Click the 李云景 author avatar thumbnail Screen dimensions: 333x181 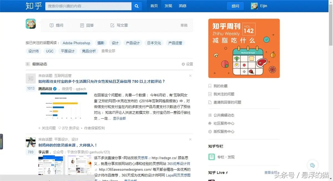(31, 142)
